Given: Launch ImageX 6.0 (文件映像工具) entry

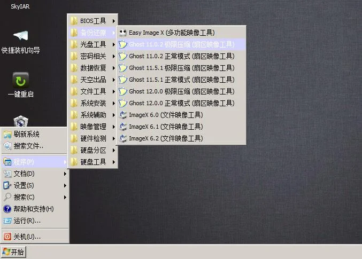Looking at the screenshot, I should (x=181, y=115).
